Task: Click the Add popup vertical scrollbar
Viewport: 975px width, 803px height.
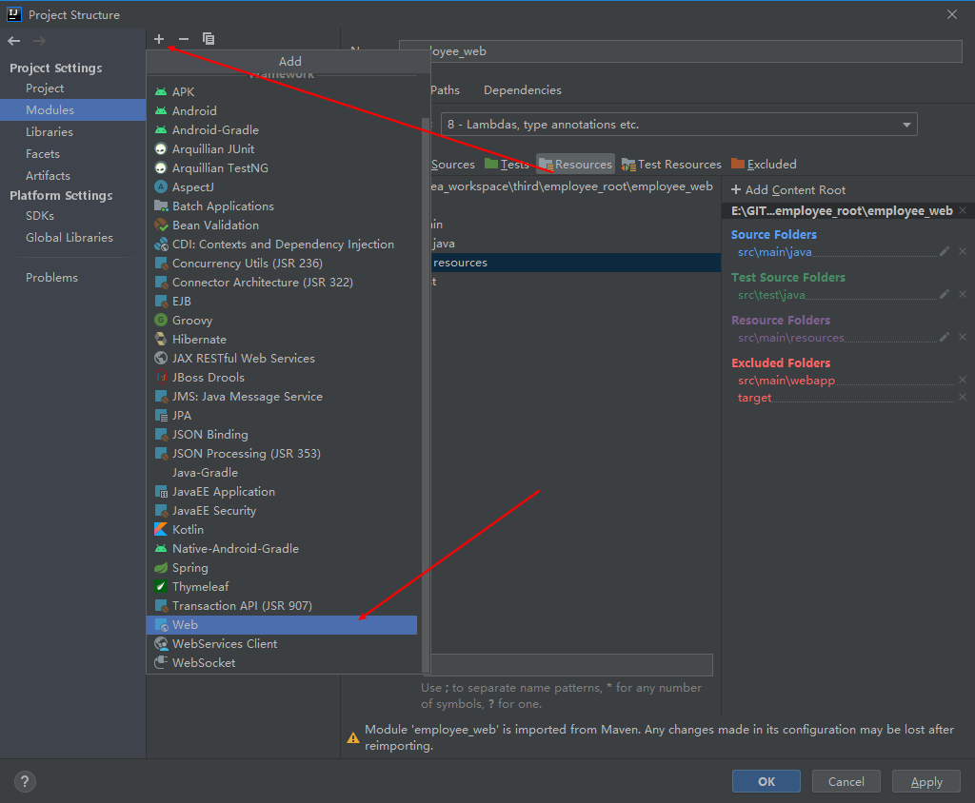Action: point(426,395)
